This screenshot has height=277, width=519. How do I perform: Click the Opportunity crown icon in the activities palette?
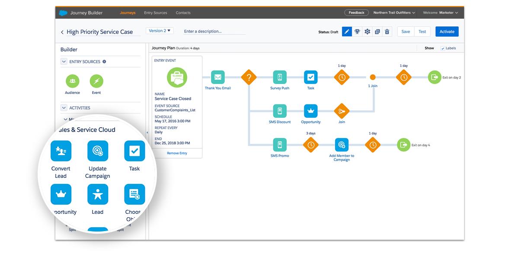[61, 194]
